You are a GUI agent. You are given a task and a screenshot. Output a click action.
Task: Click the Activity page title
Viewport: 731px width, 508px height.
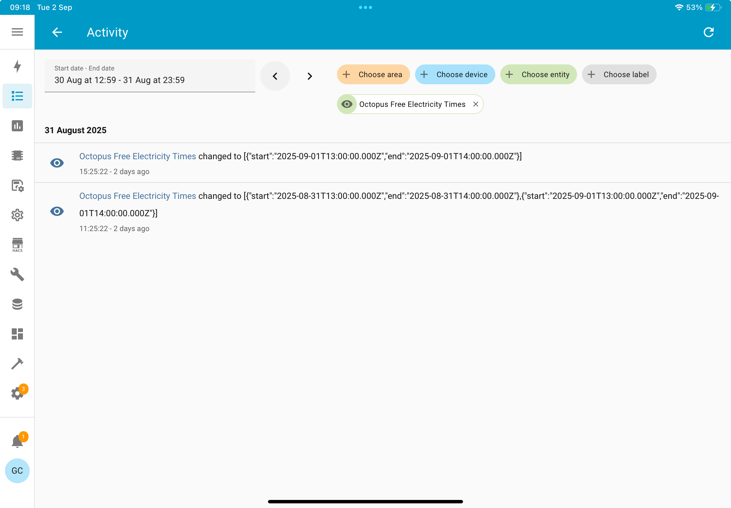point(107,32)
